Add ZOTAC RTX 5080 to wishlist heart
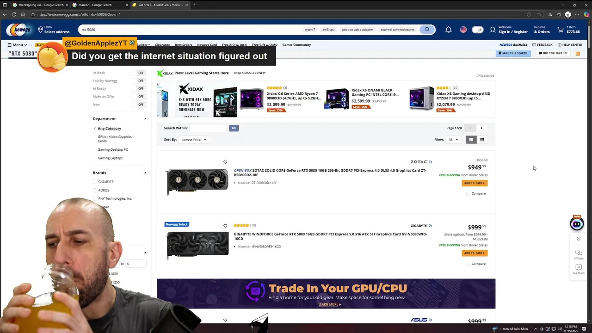 click(x=225, y=162)
